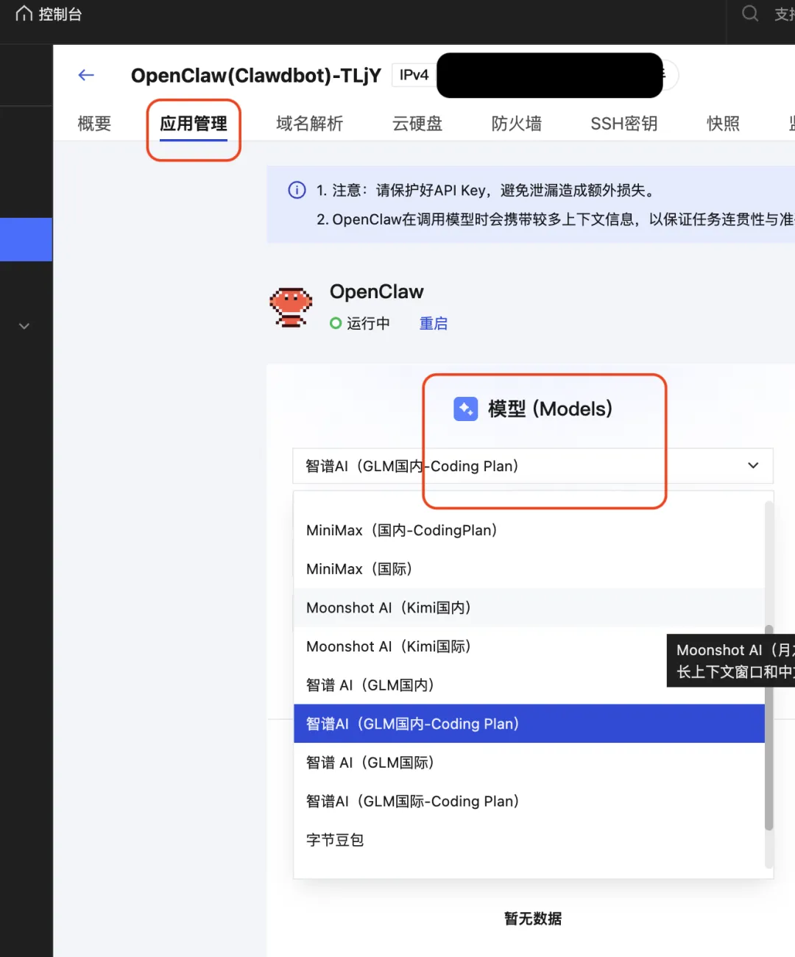The width and height of the screenshot is (795, 957).
Task: Click the Models sparkle icon
Action: tap(465, 409)
